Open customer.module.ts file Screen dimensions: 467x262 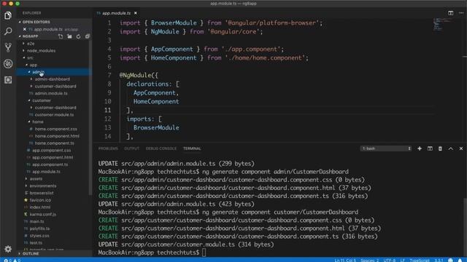click(x=53, y=115)
